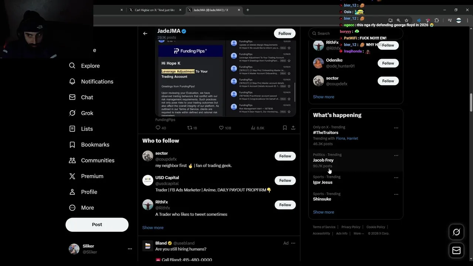Open Grok from the sidebar
The width and height of the screenshot is (473, 266).
[x=81, y=113]
